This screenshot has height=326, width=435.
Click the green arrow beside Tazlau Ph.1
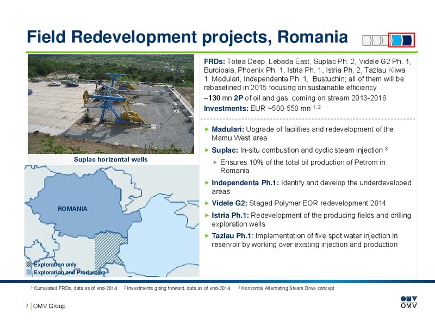tap(207, 236)
